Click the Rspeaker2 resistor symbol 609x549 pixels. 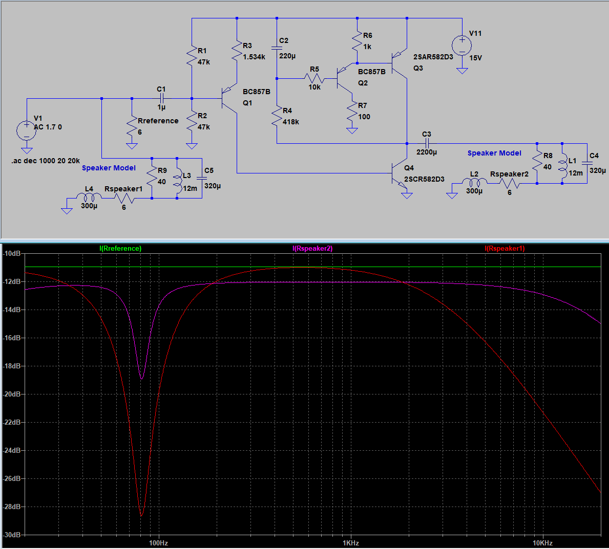click(x=509, y=184)
